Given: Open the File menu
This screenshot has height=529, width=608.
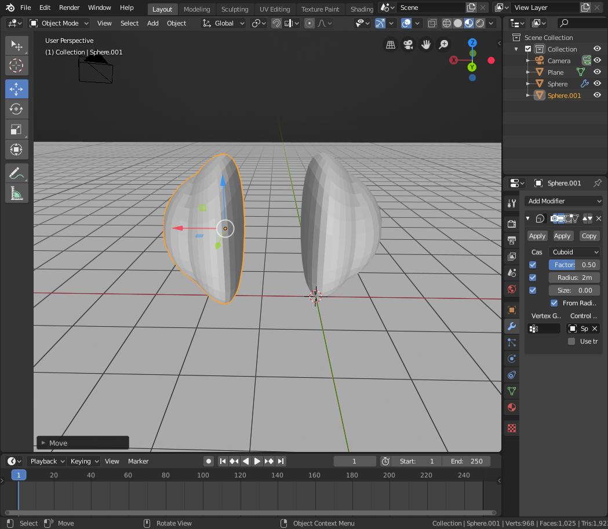Looking at the screenshot, I should coord(26,8).
